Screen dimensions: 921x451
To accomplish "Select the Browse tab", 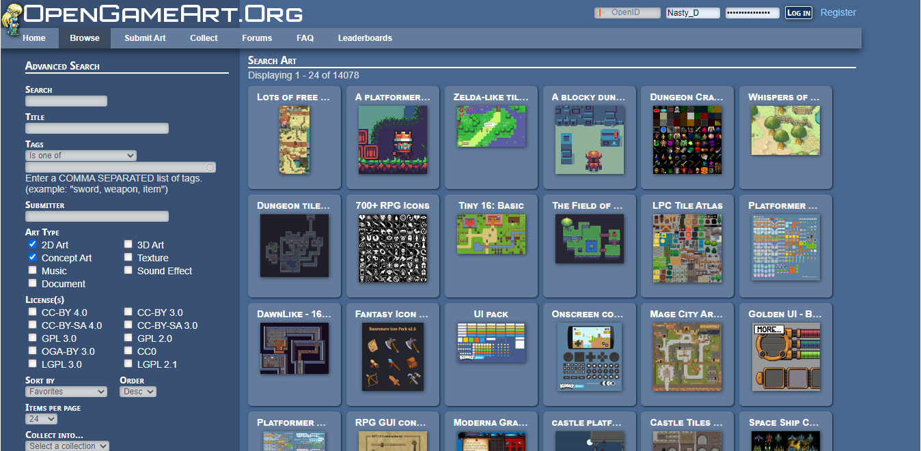I will click(x=85, y=38).
